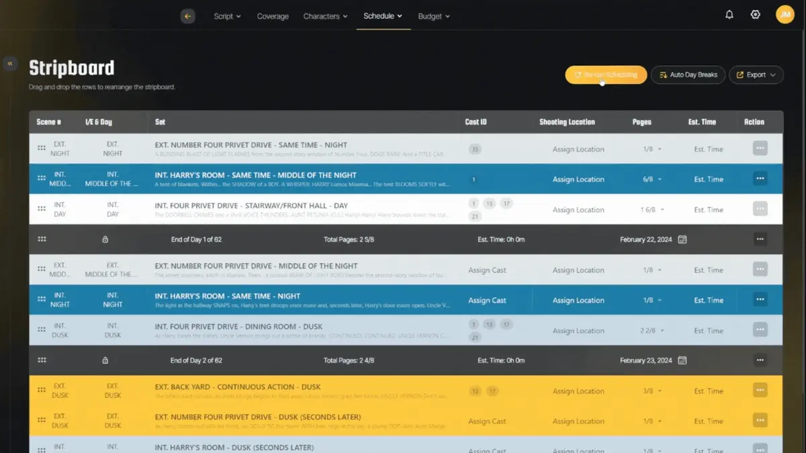Assign Location for Stairway/Front Hall Day row
This screenshot has height=453, width=806.
coord(578,209)
